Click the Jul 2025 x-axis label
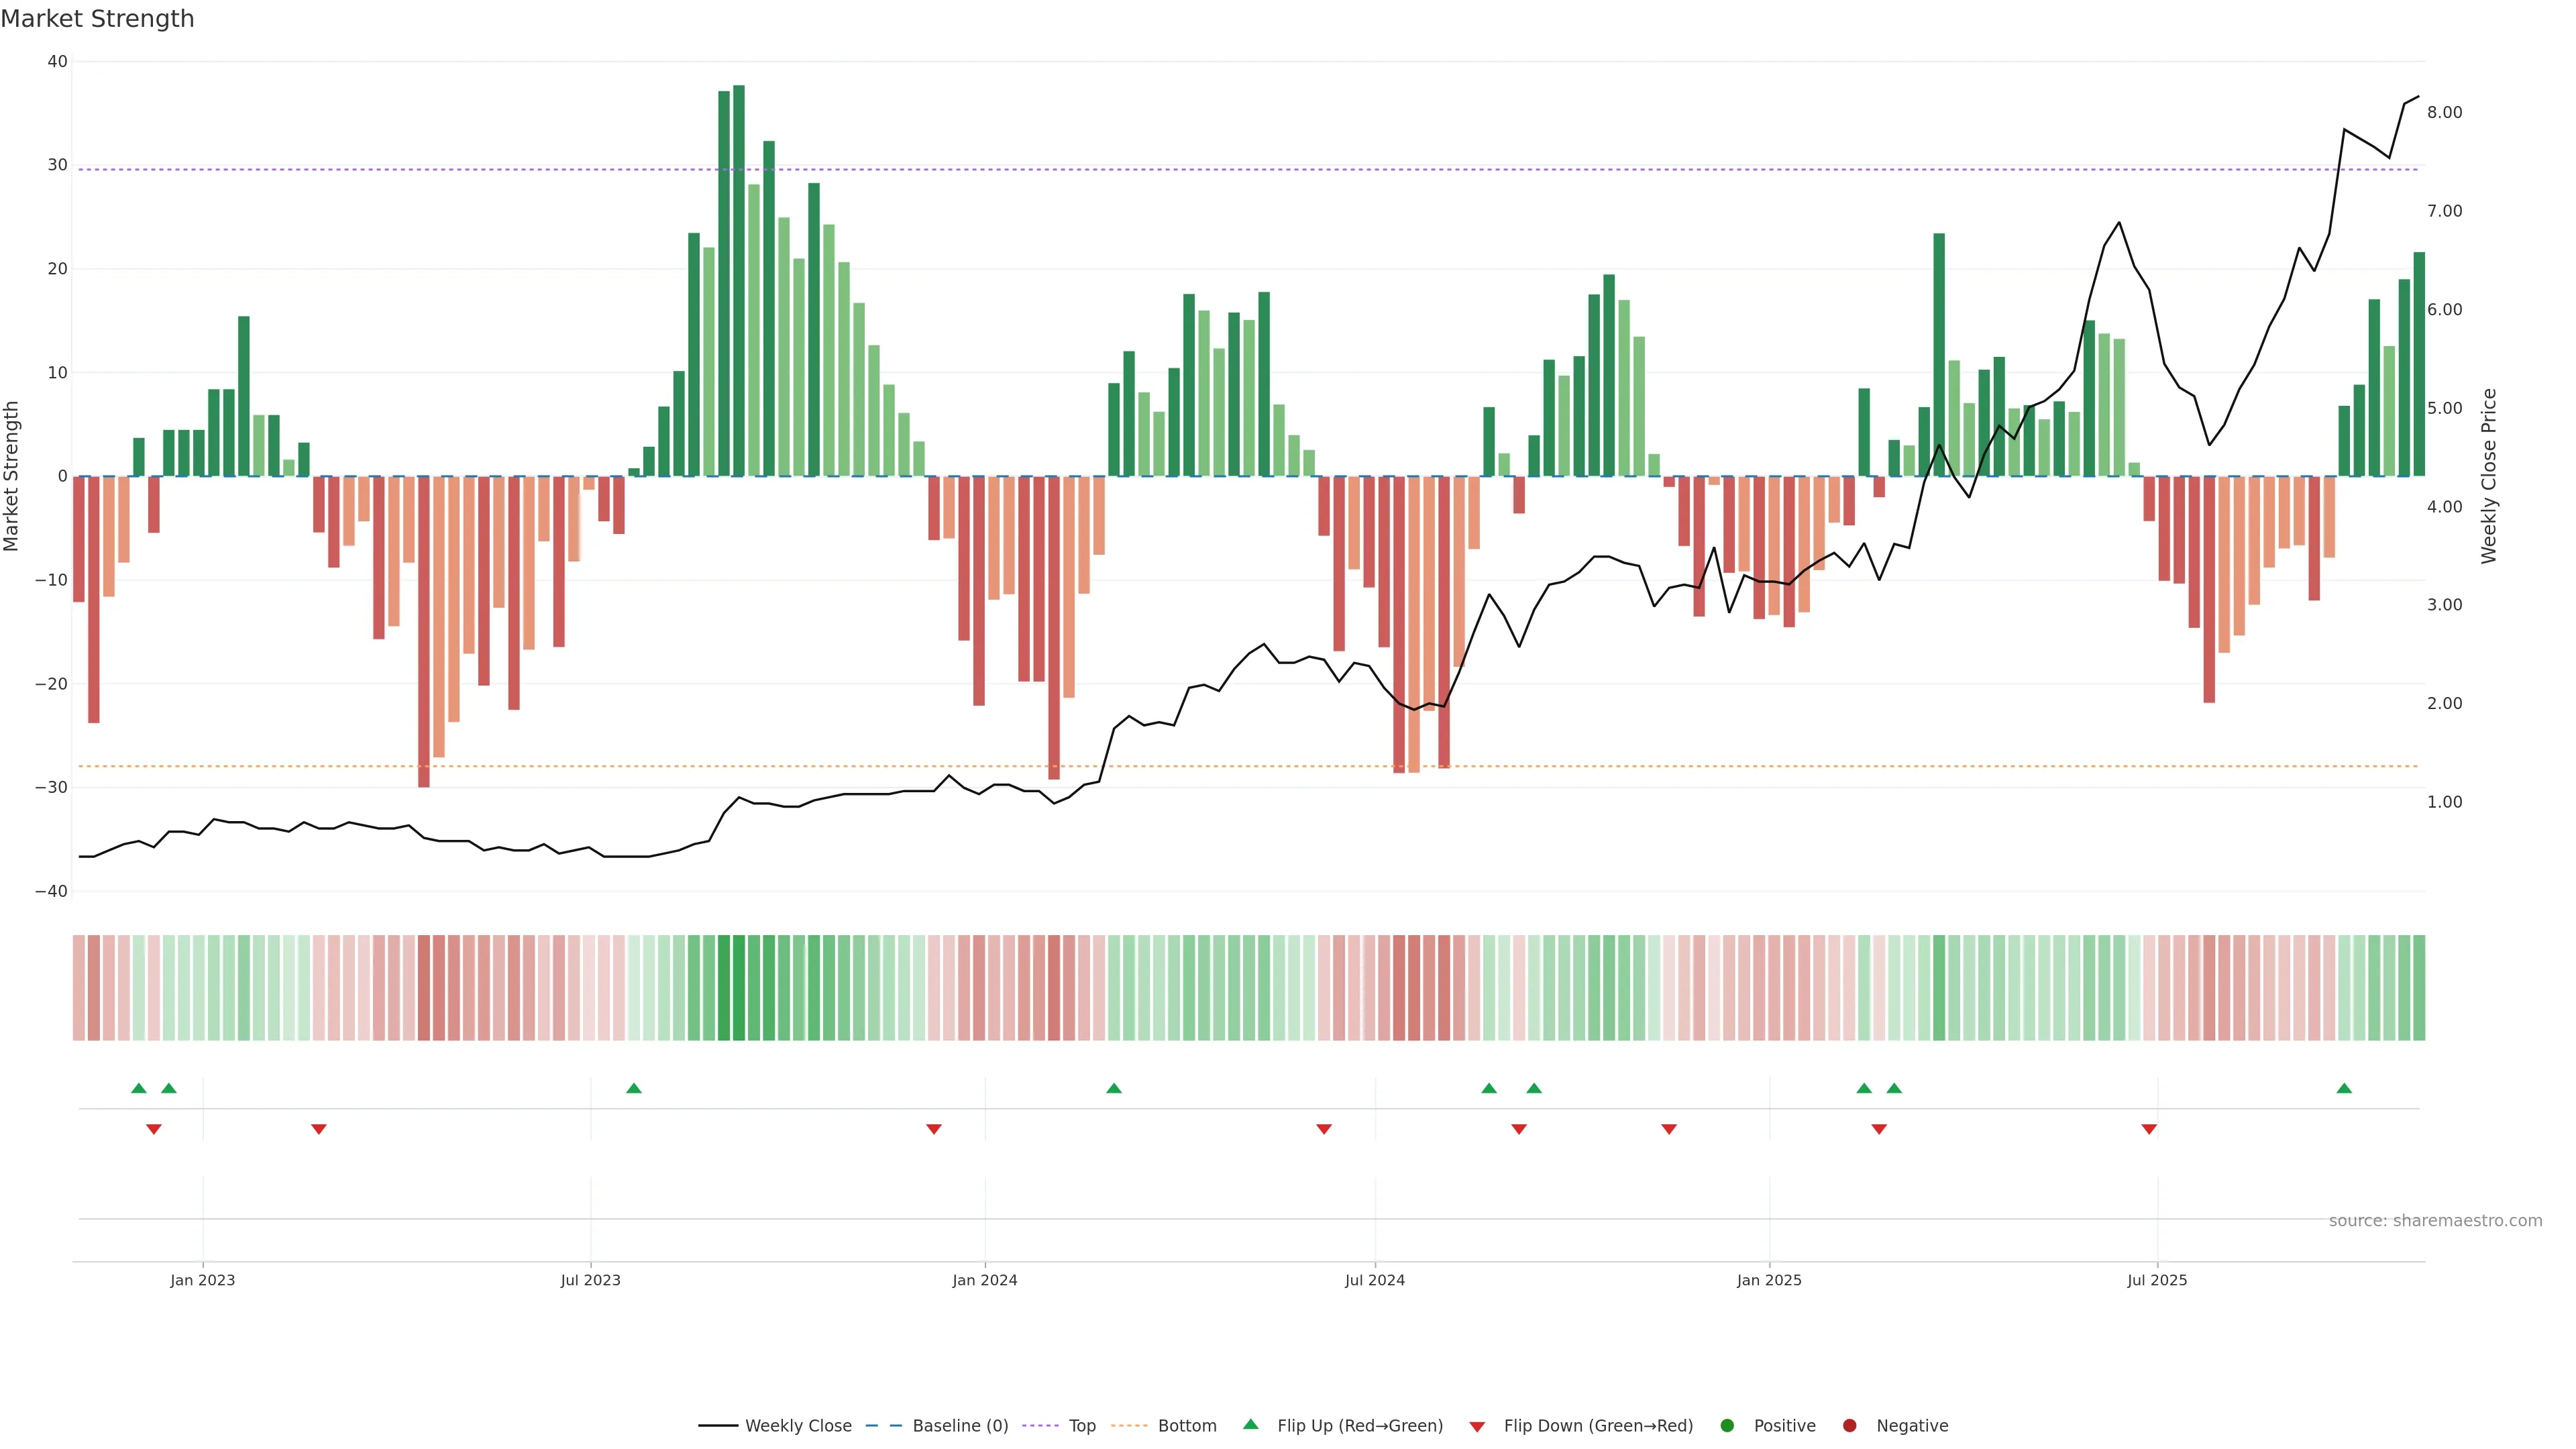Image resolution: width=2576 pixels, height=1449 pixels. tap(2157, 1280)
